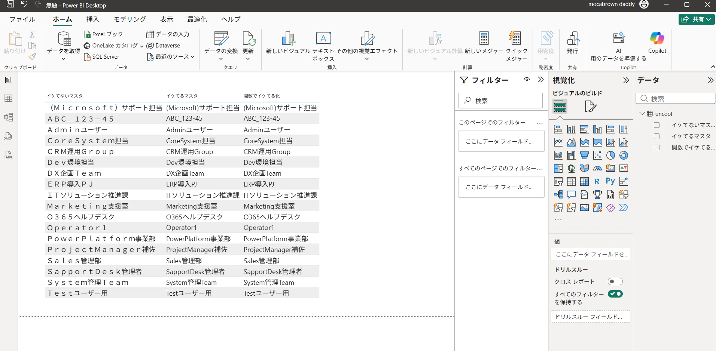Add a globe map visual
Viewport: 716px width, 351px height.
pyautogui.click(x=571, y=169)
